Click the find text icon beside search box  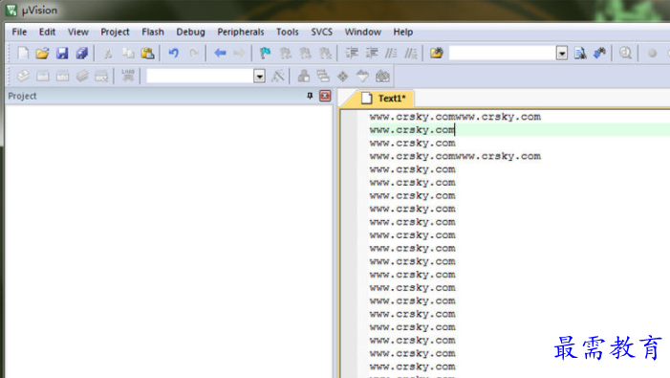[x=580, y=53]
